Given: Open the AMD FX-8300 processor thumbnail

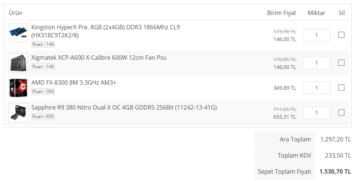Looking at the screenshot, I should [18, 88].
